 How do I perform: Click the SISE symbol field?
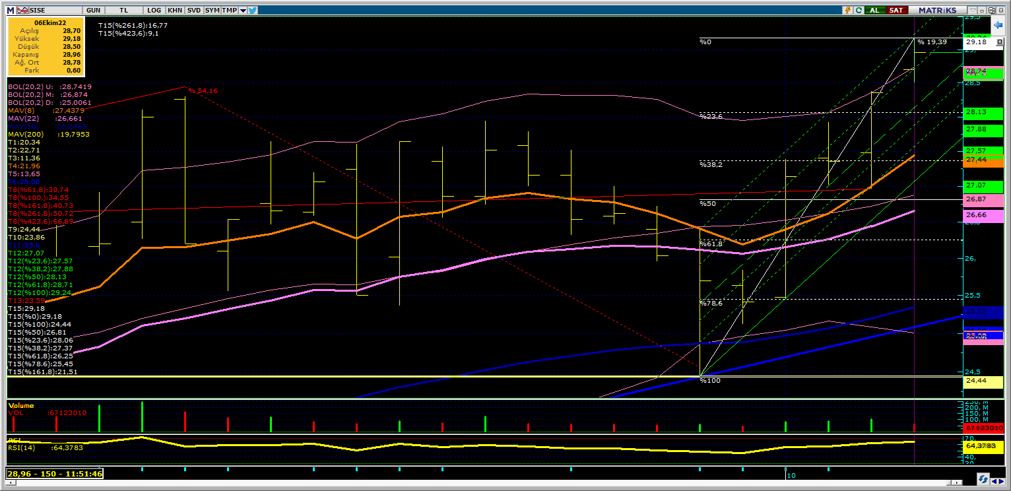click(55, 11)
